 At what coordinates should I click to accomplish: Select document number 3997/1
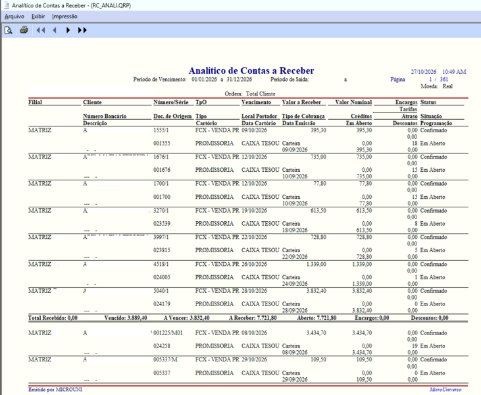pyautogui.click(x=161, y=237)
